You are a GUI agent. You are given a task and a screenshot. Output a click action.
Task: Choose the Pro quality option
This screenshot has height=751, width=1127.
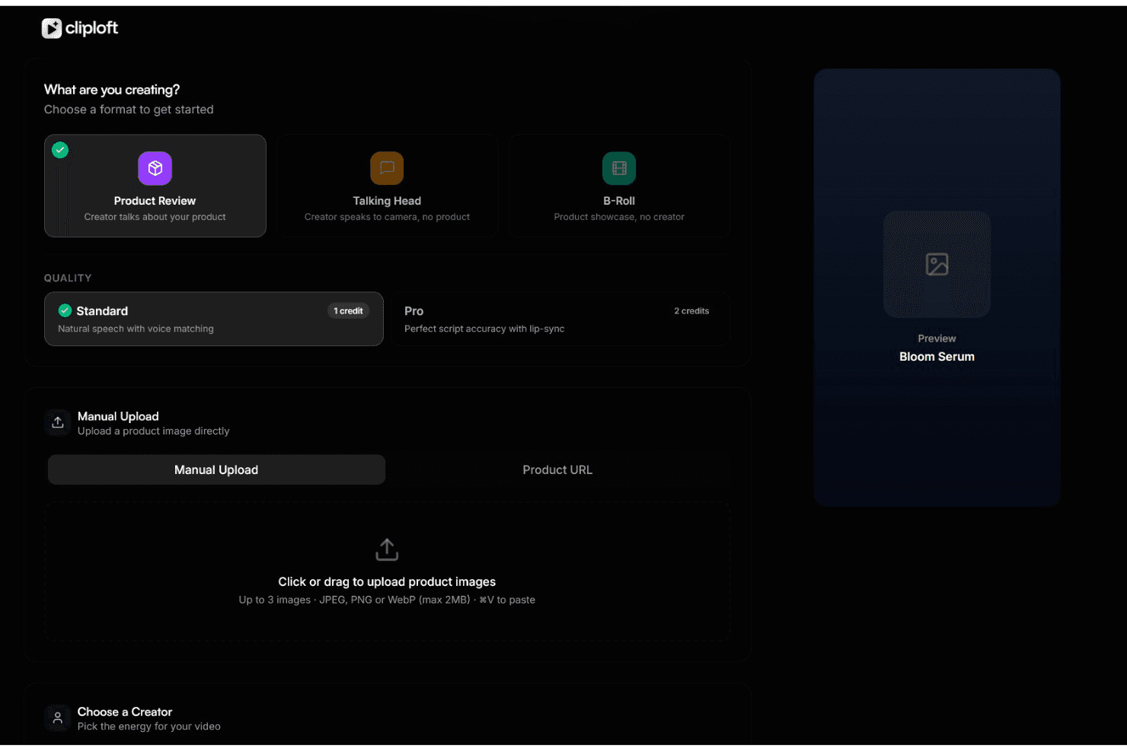(560, 319)
